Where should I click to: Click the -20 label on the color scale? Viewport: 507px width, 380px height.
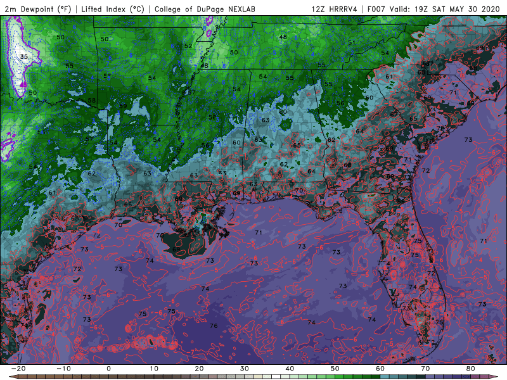[18, 369]
